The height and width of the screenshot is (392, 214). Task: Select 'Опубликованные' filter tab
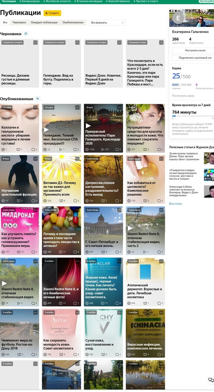click(x=73, y=23)
